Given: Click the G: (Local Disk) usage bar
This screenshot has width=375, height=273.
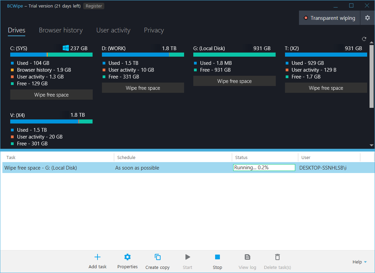Looking at the screenshot, I should point(235,55).
